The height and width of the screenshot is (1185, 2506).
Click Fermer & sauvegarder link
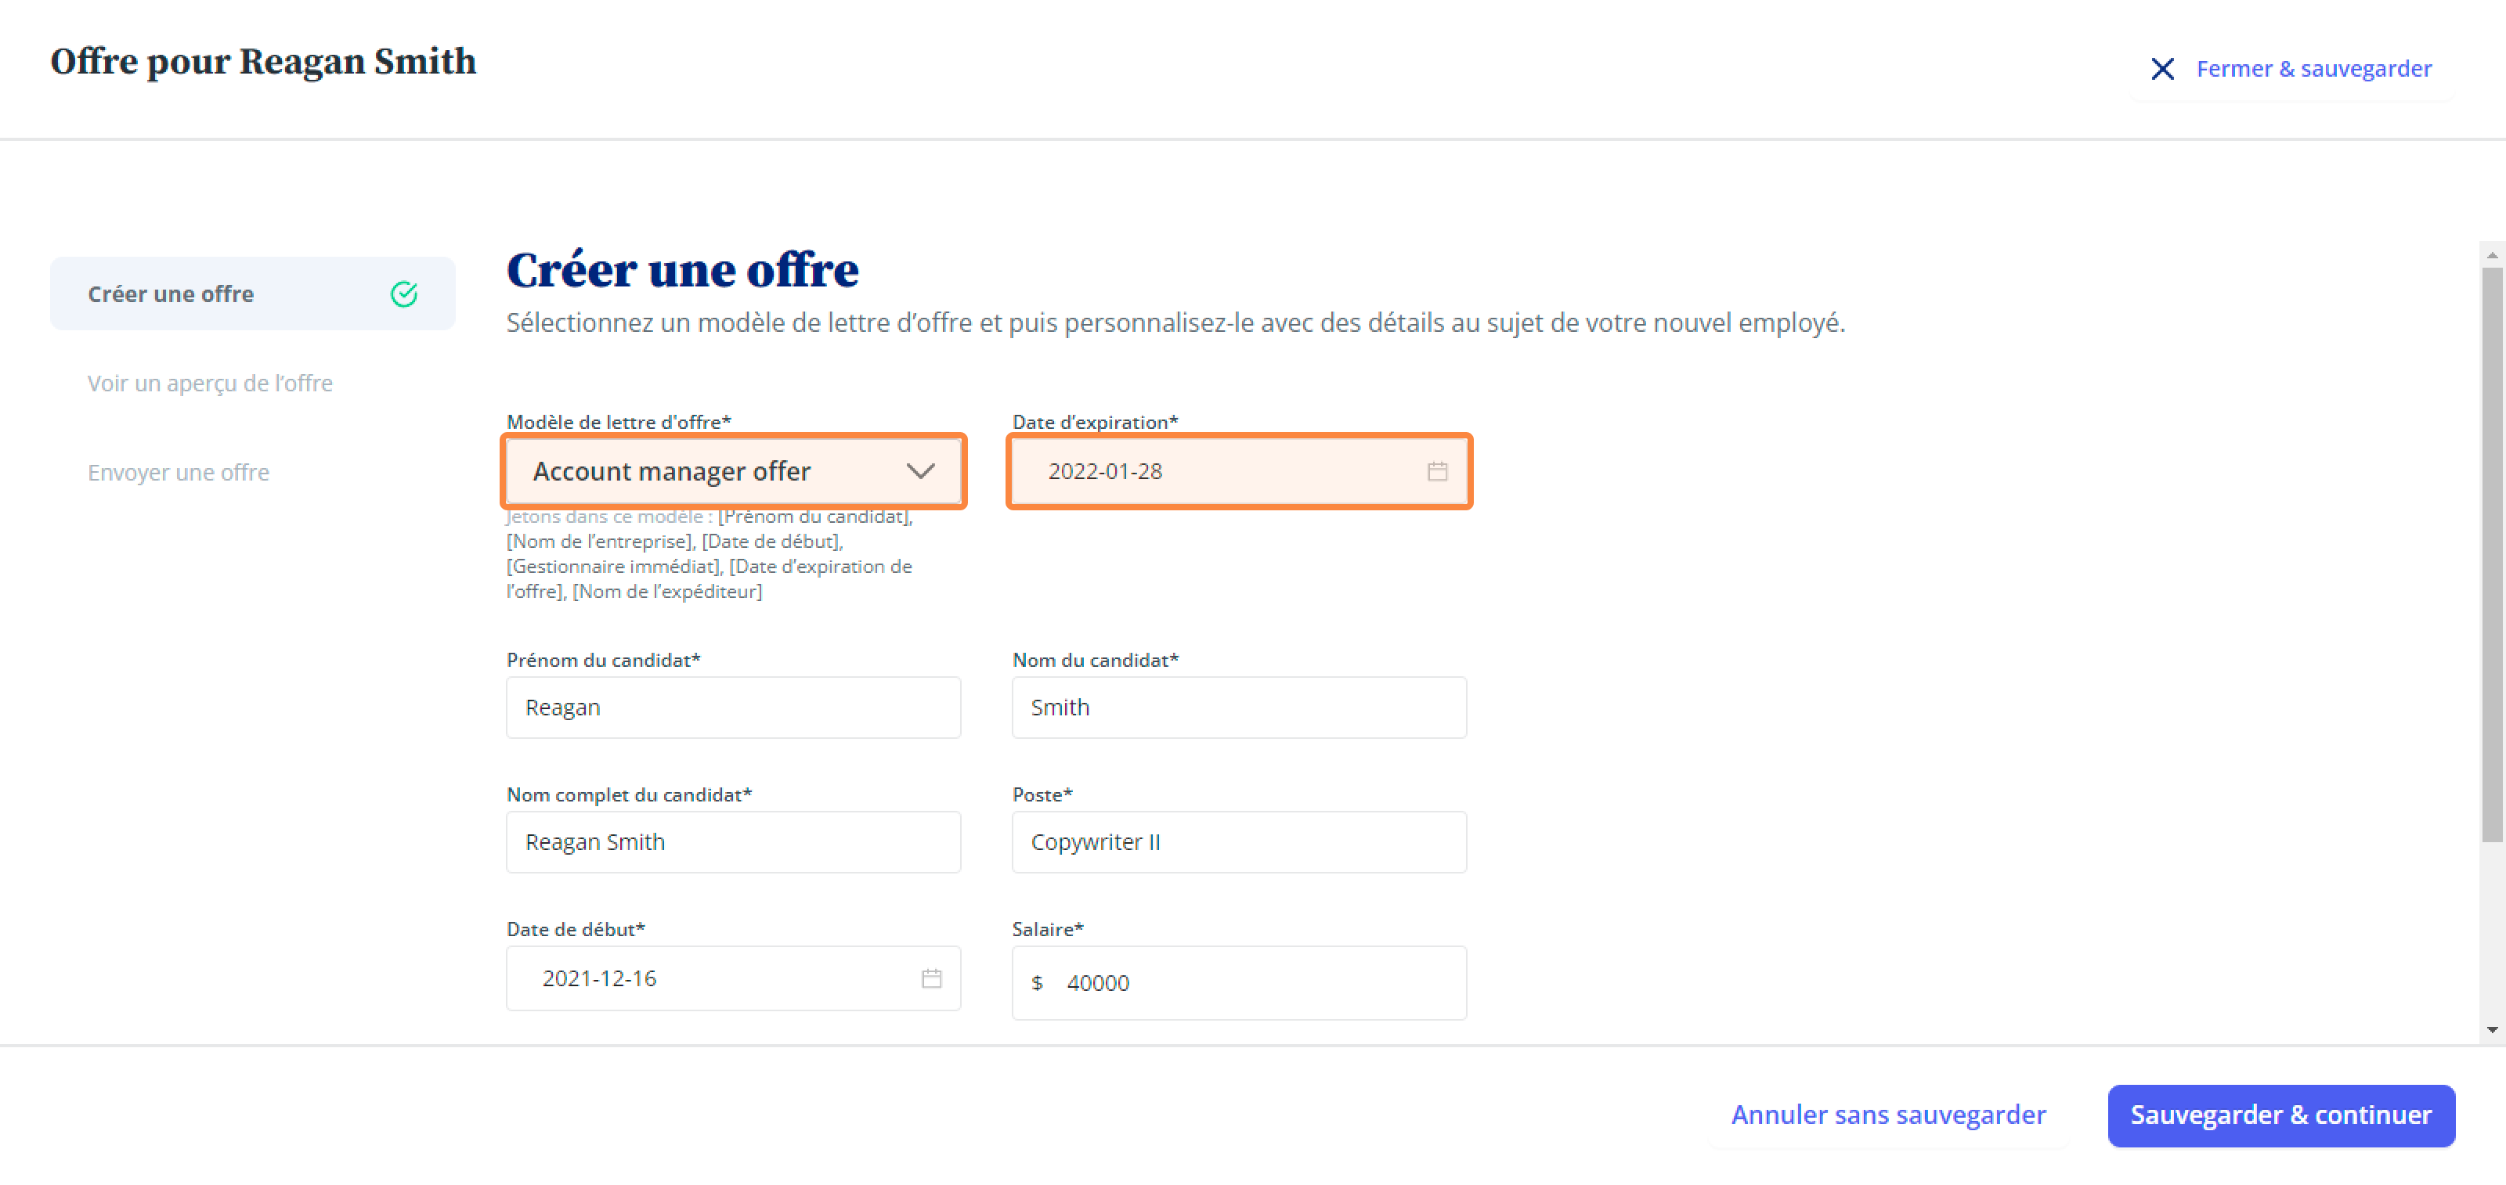[2313, 69]
